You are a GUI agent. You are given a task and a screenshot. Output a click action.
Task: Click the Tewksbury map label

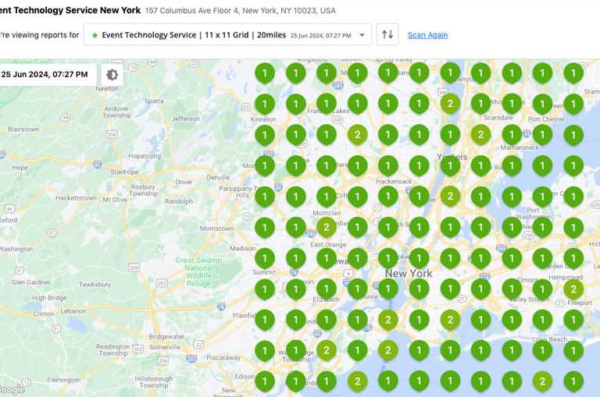point(95,285)
